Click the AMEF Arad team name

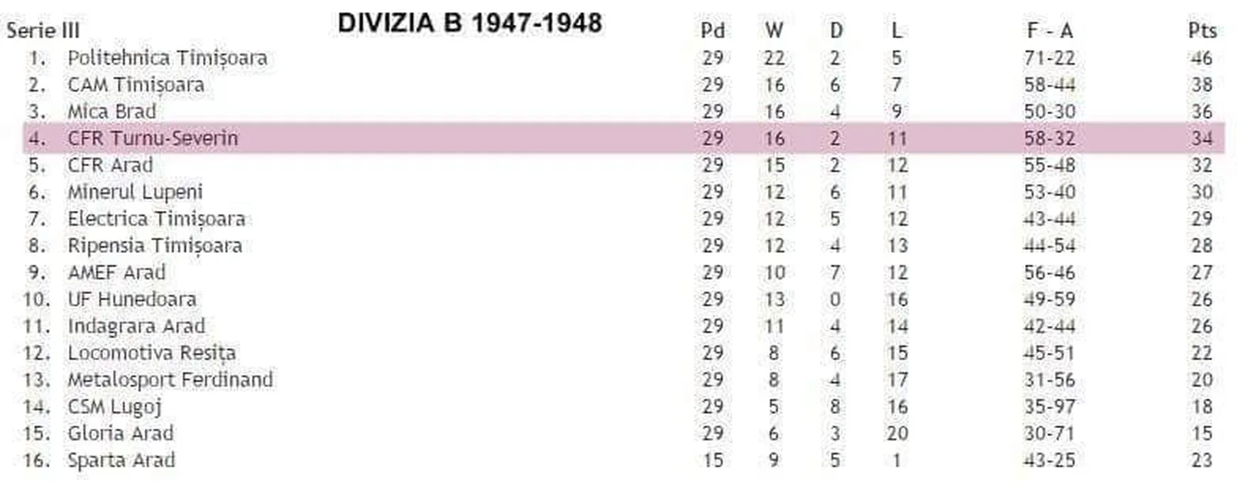tap(116, 273)
